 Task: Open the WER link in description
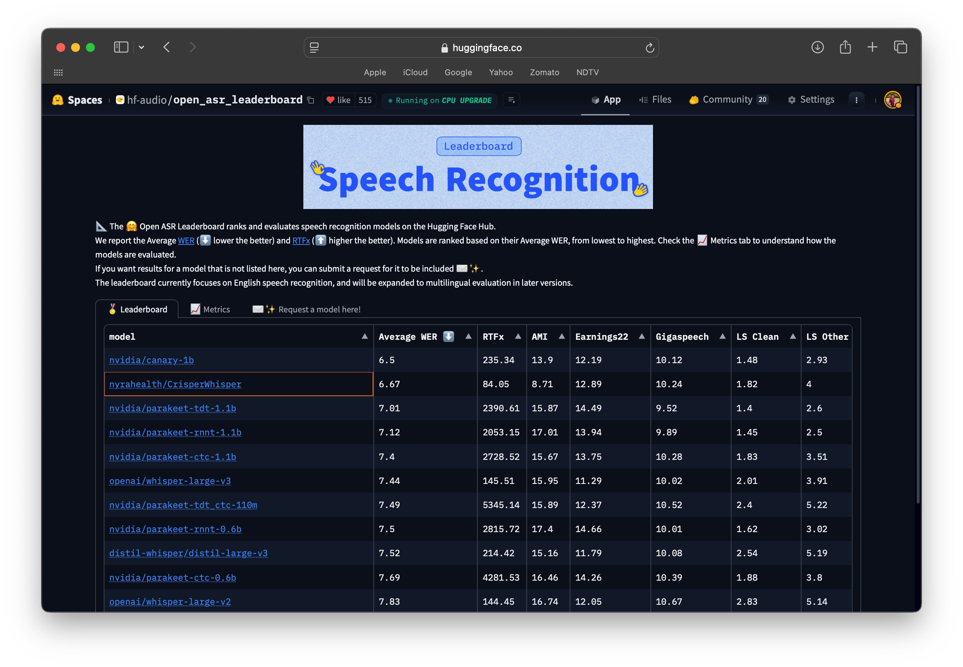[x=186, y=240]
